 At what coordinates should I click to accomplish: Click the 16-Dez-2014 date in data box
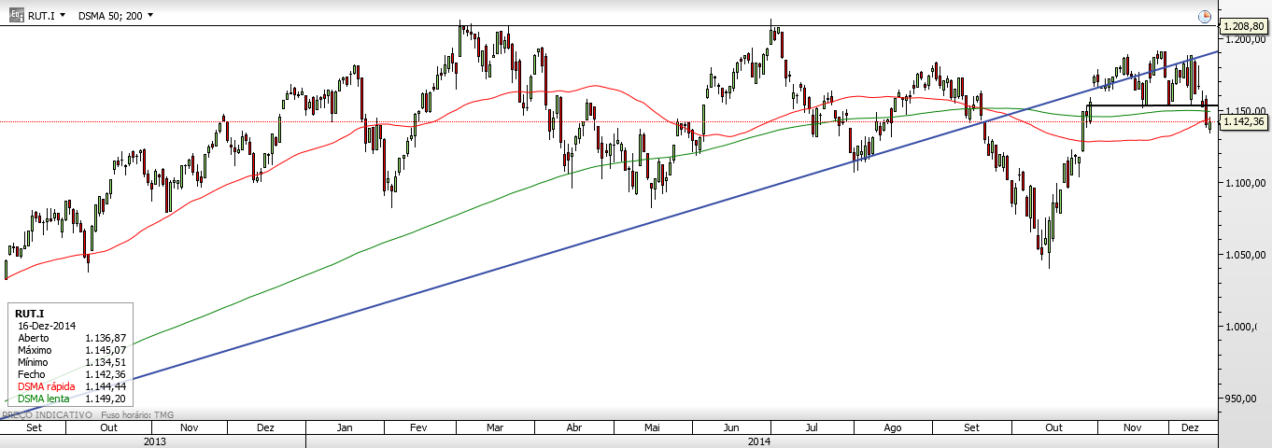[47, 326]
